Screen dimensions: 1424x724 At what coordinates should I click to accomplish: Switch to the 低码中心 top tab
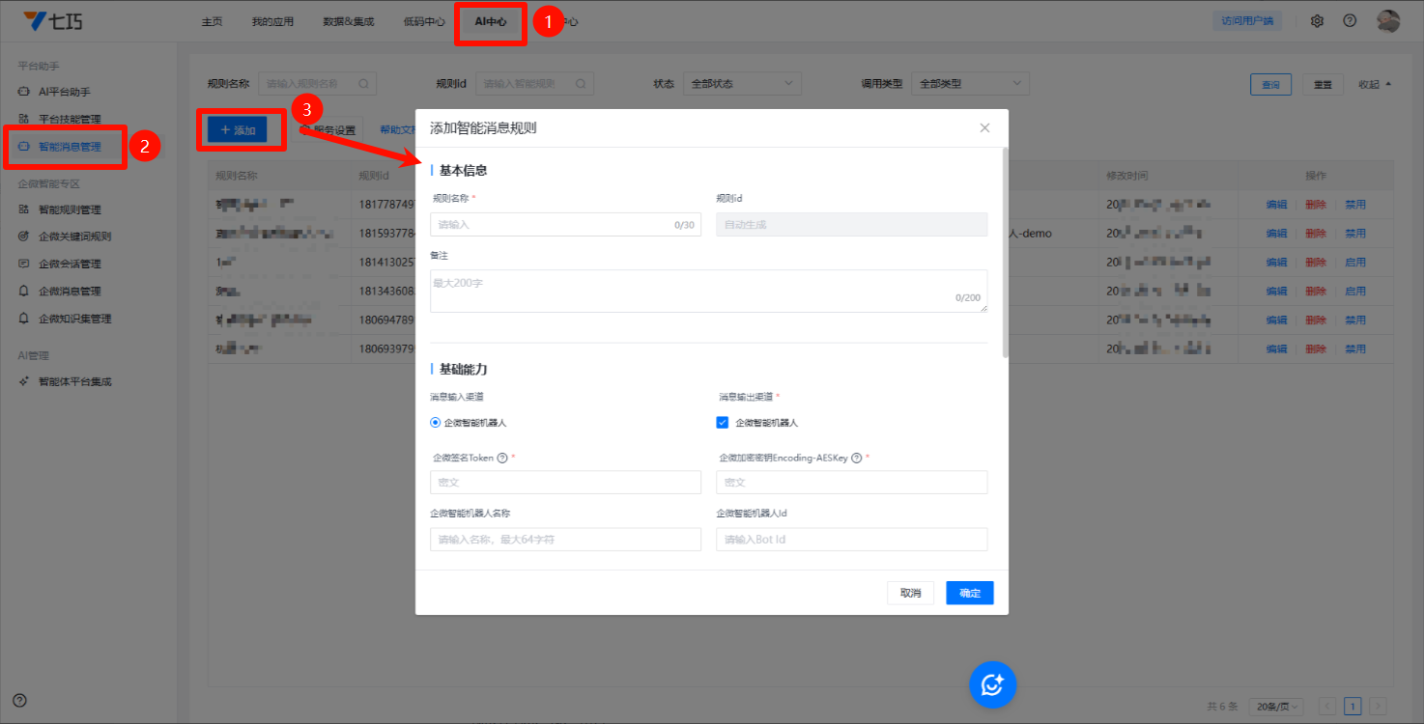point(424,21)
